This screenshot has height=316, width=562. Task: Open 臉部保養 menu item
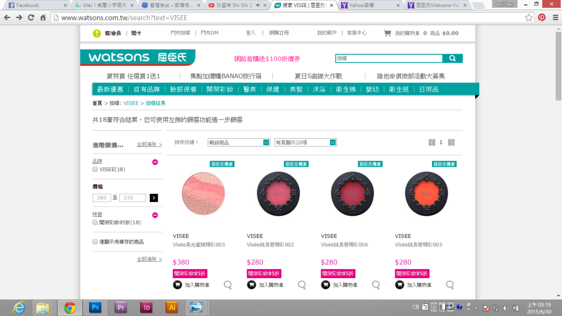[183, 89]
